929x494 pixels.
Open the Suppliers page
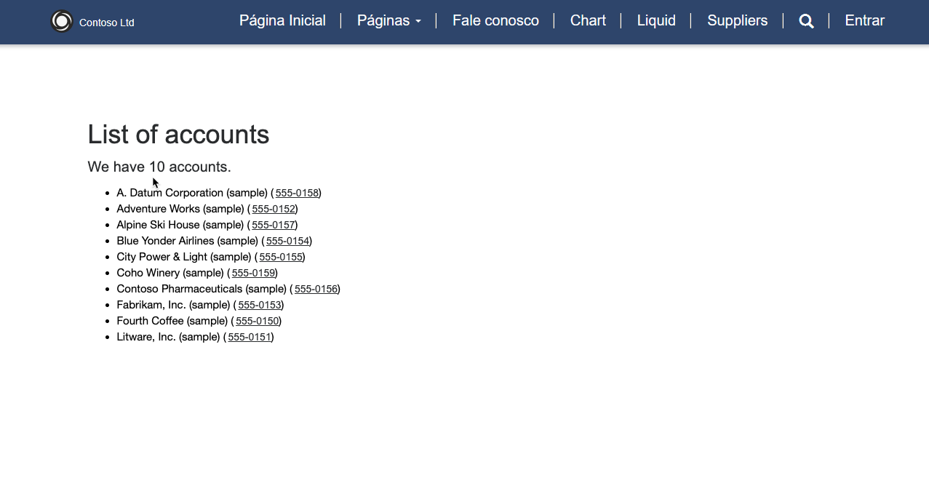[737, 21]
